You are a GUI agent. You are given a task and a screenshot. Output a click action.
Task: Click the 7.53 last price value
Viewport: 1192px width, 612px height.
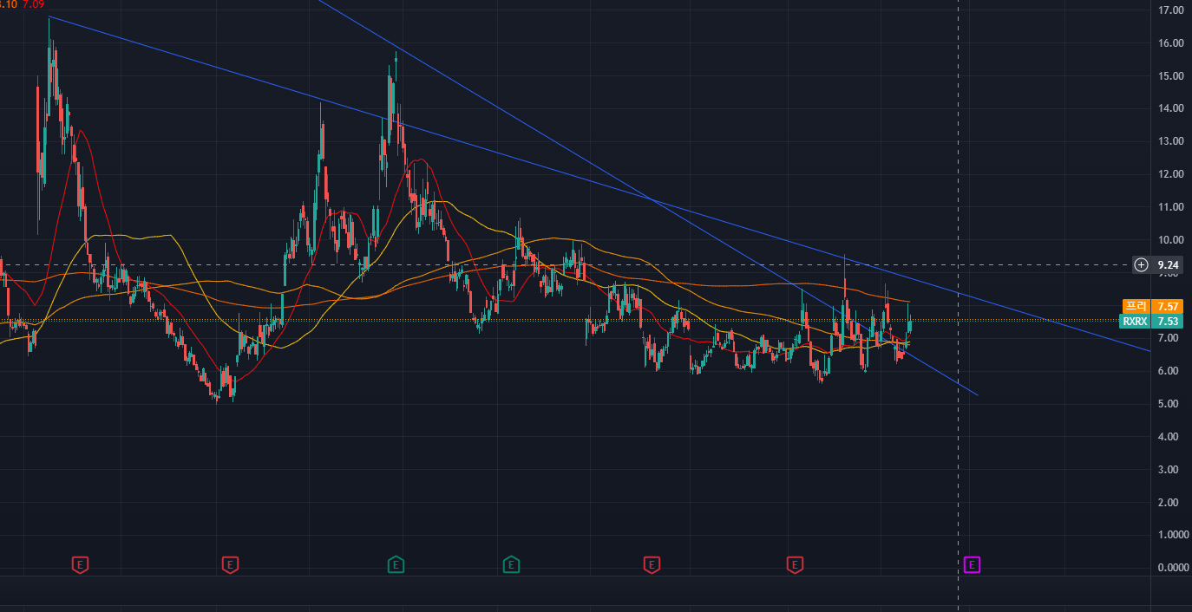(x=1168, y=321)
